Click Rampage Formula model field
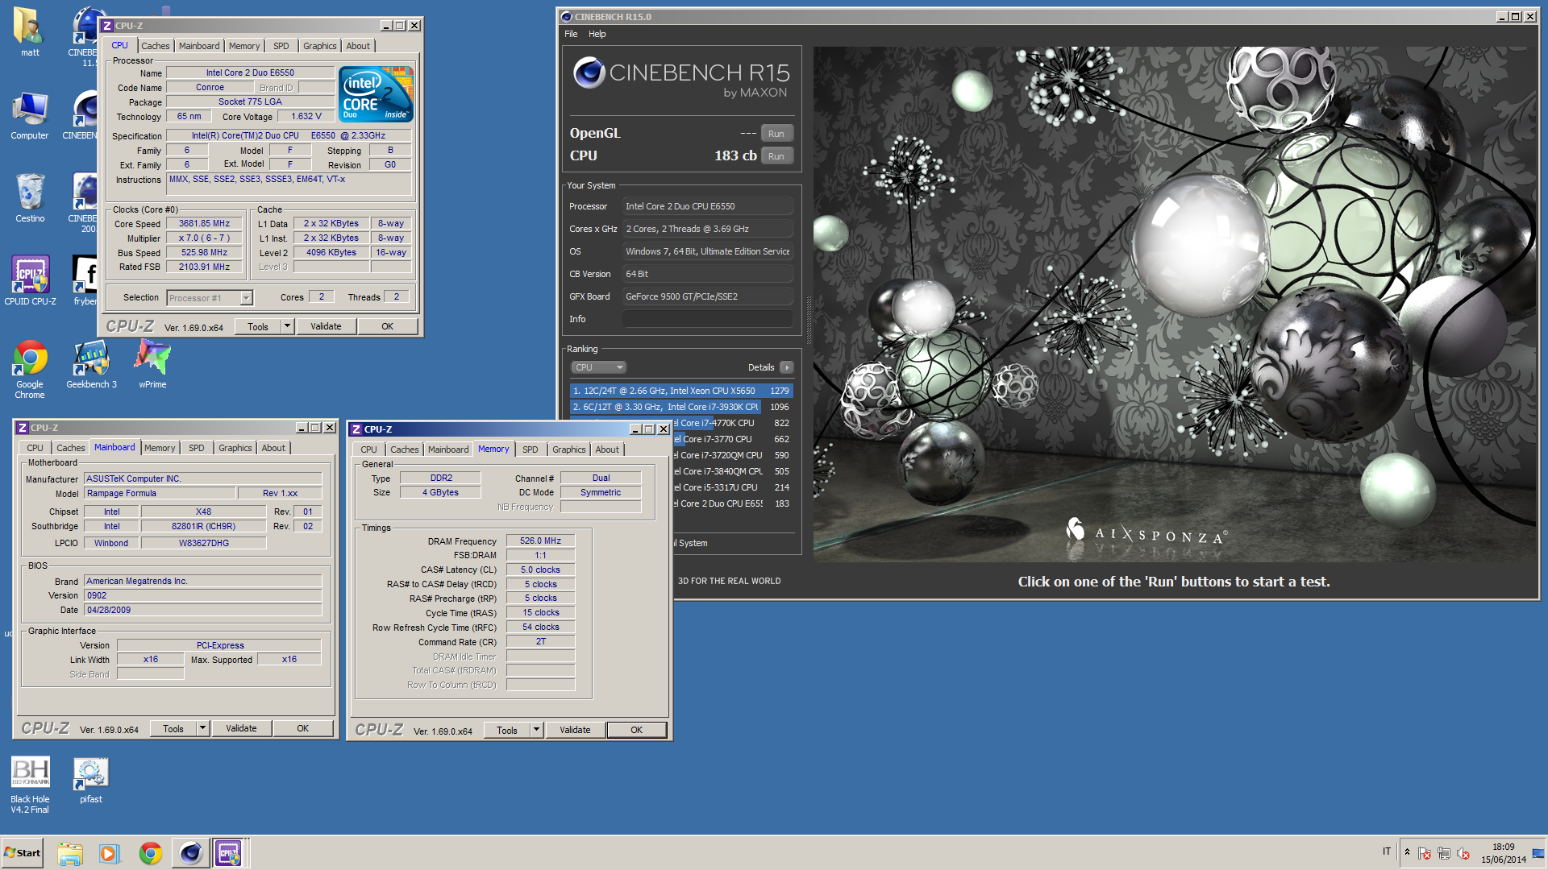Viewport: 1548px width, 870px height. (160, 493)
